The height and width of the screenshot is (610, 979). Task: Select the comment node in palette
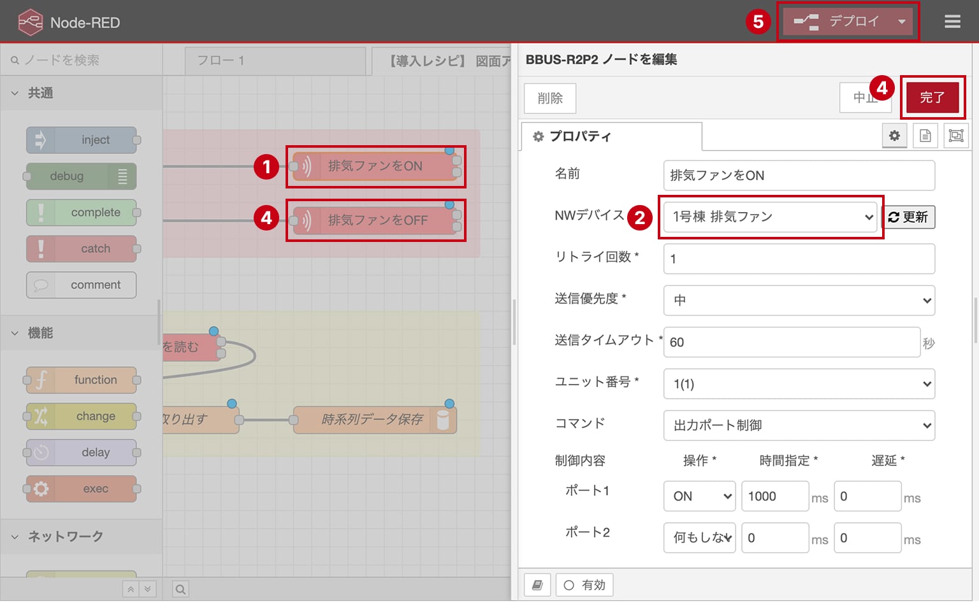coord(82,285)
